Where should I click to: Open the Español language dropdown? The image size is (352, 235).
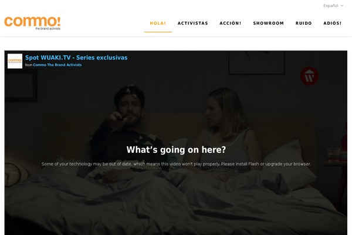coord(333,6)
